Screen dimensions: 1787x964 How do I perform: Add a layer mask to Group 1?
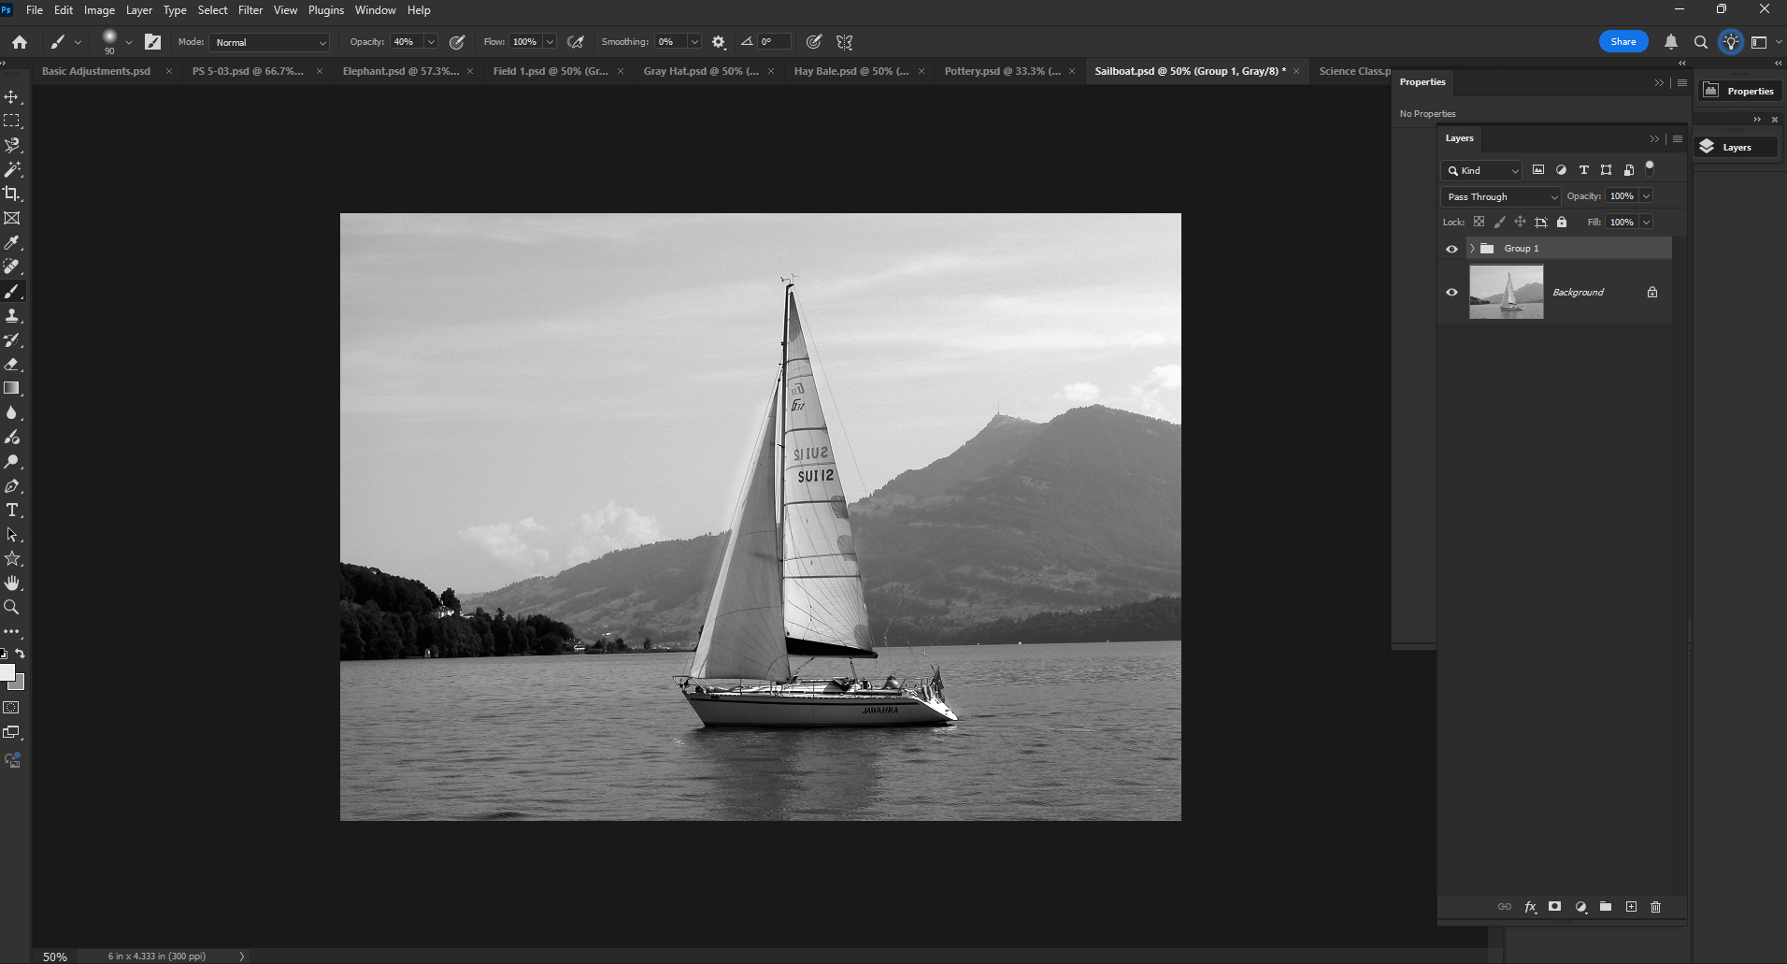1554,907
